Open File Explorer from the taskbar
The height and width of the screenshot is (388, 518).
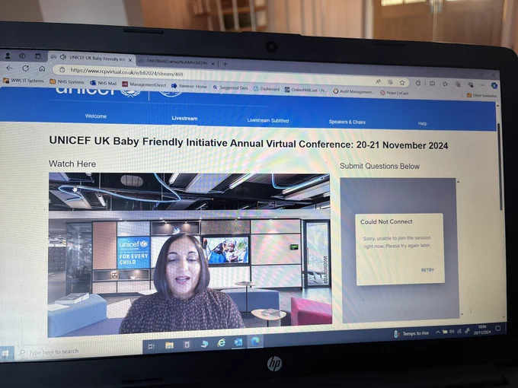pyautogui.click(x=169, y=345)
